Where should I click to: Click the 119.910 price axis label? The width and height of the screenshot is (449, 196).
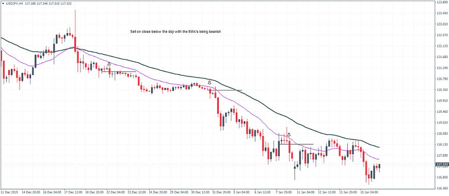[x=443, y=101]
